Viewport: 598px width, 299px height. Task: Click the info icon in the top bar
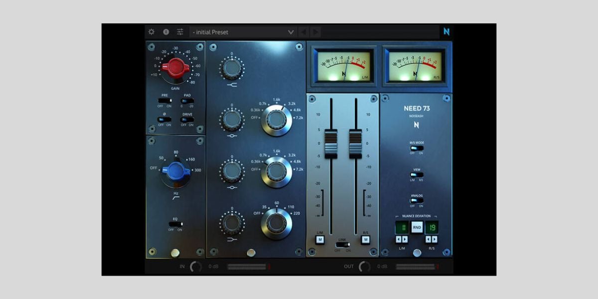[166, 32]
